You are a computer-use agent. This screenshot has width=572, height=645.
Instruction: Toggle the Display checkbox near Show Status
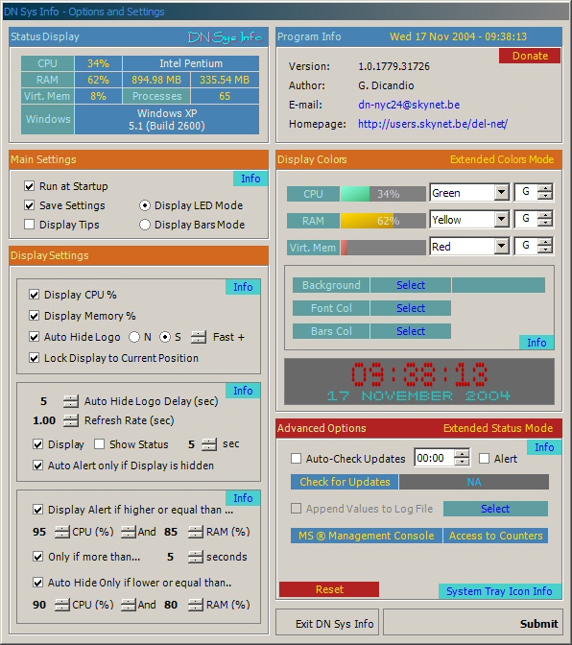click(37, 444)
